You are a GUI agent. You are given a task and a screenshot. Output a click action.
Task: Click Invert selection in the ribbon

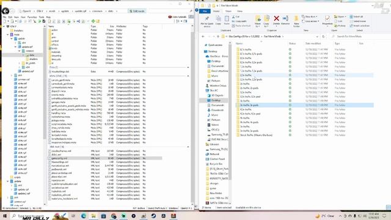point(359,26)
